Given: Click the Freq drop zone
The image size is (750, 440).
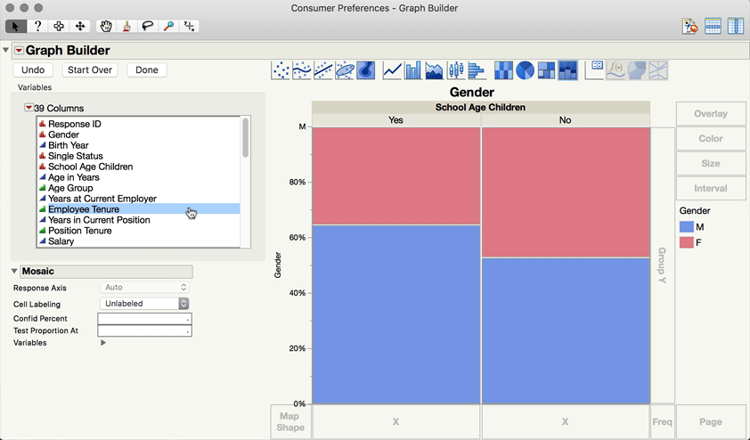Looking at the screenshot, I should coord(663,422).
